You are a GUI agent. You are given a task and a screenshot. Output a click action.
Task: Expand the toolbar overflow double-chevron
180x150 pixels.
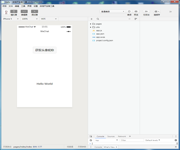[x=170, y=12]
